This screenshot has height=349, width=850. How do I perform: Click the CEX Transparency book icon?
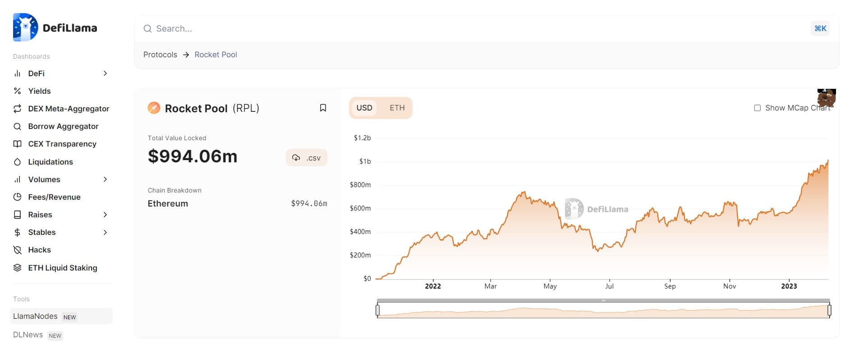[17, 144]
